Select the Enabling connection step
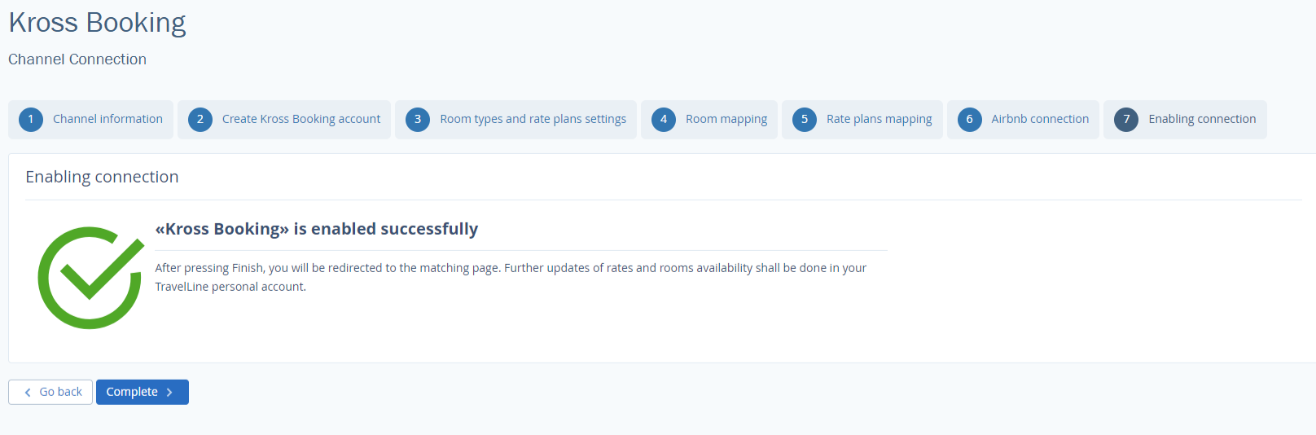The width and height of the screenshot is (1316, 435). (x=1185, y=120)
